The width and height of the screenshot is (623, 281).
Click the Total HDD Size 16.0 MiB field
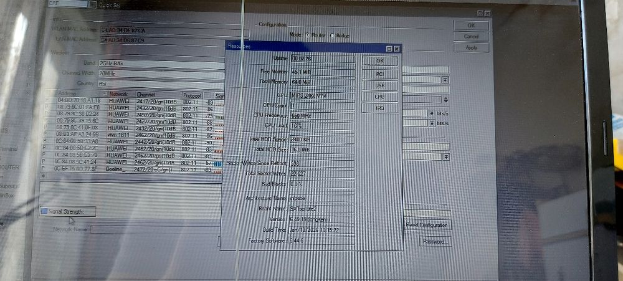pyautogui.click(x=322, y=150)
